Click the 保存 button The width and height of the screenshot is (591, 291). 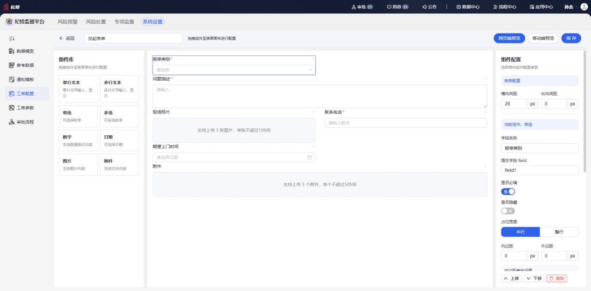tap(571, 38)
